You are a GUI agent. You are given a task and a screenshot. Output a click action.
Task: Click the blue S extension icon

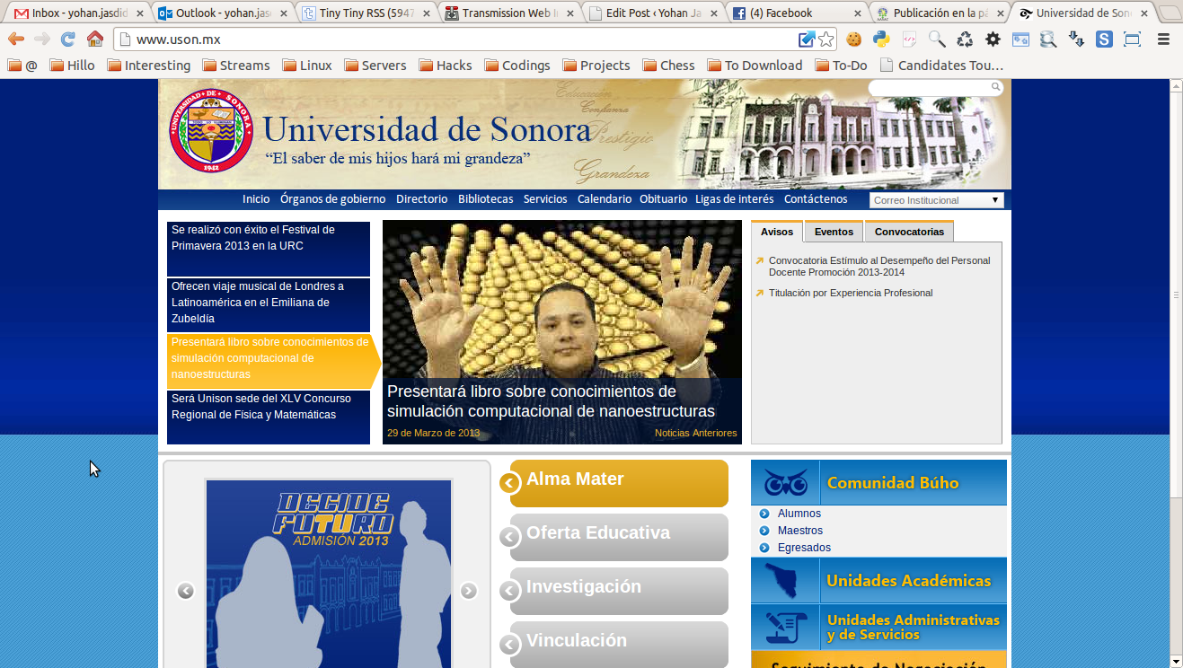point(1104,40)
